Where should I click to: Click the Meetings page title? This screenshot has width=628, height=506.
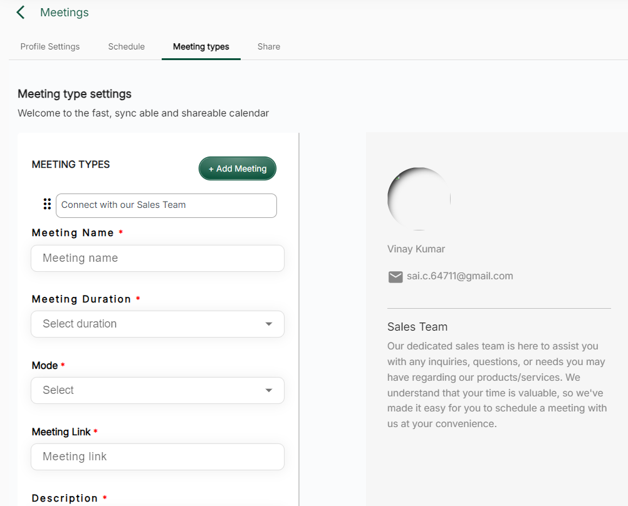tap(65, 13)
